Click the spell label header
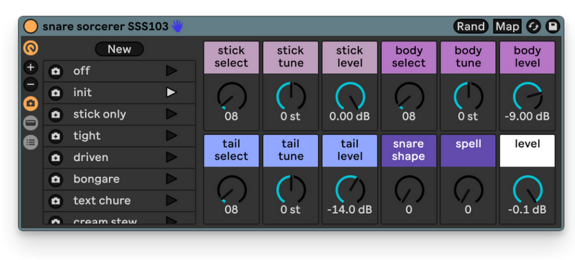The image size is (575, 260). 468,150
